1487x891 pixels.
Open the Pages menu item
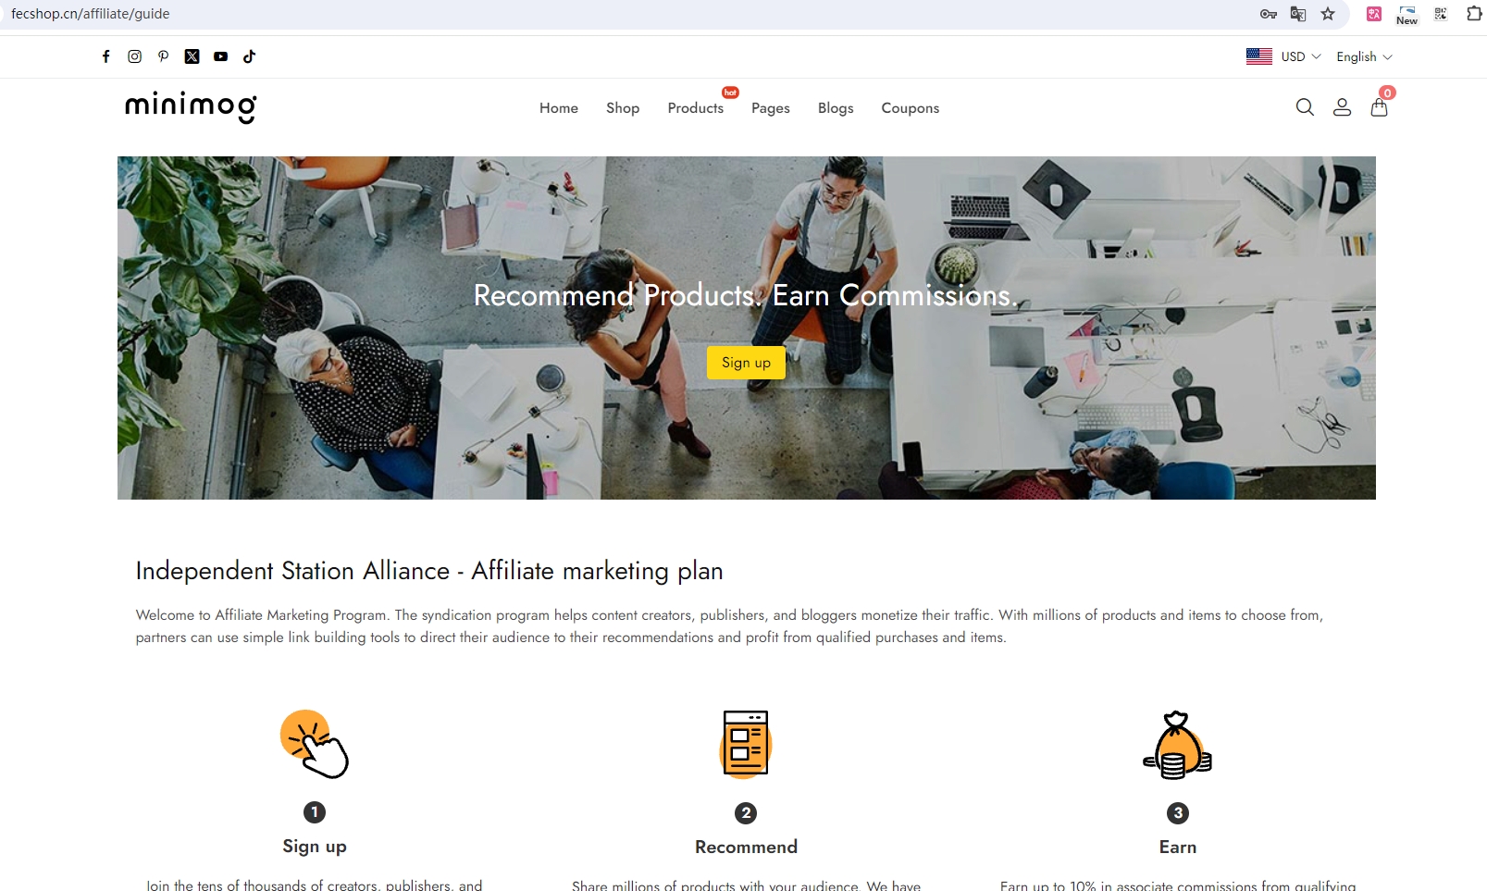coord(771,108)
